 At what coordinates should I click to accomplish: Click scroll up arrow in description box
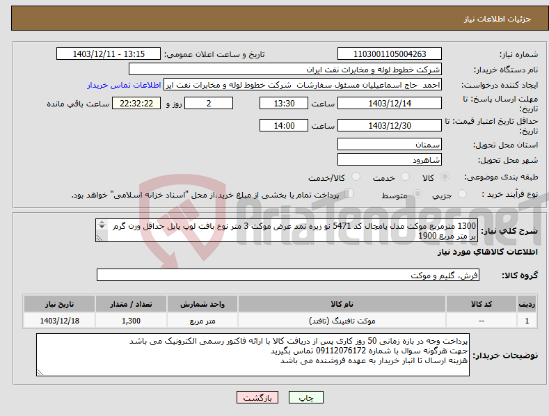coord(102,222)
